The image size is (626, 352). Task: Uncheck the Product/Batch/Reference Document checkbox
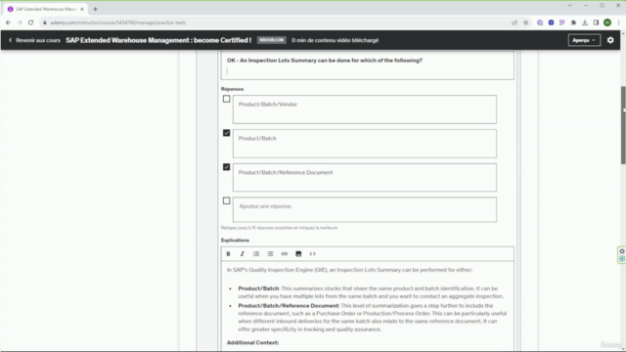[226, 167]
